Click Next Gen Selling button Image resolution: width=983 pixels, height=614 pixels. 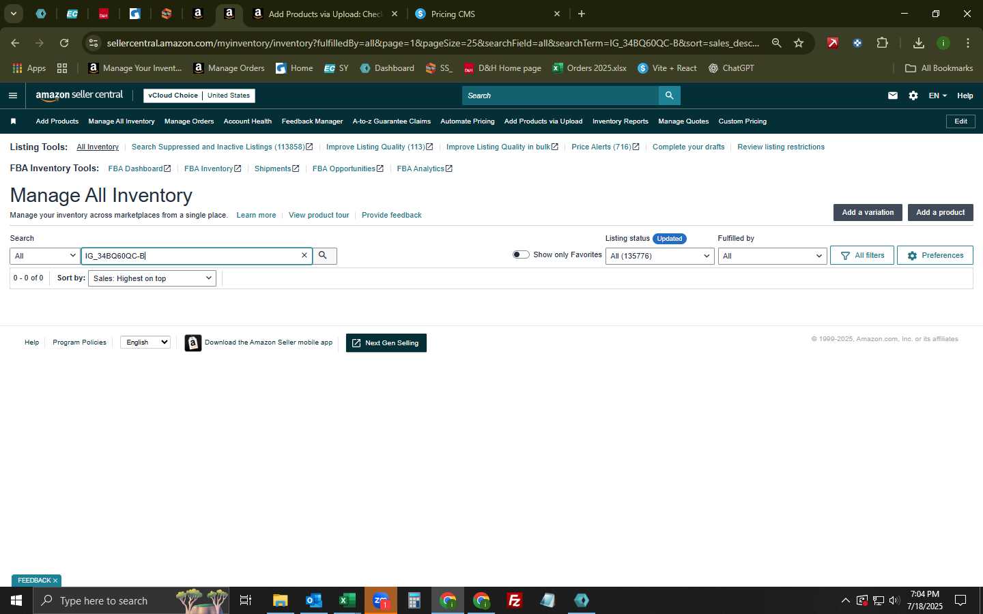[386, 343]
